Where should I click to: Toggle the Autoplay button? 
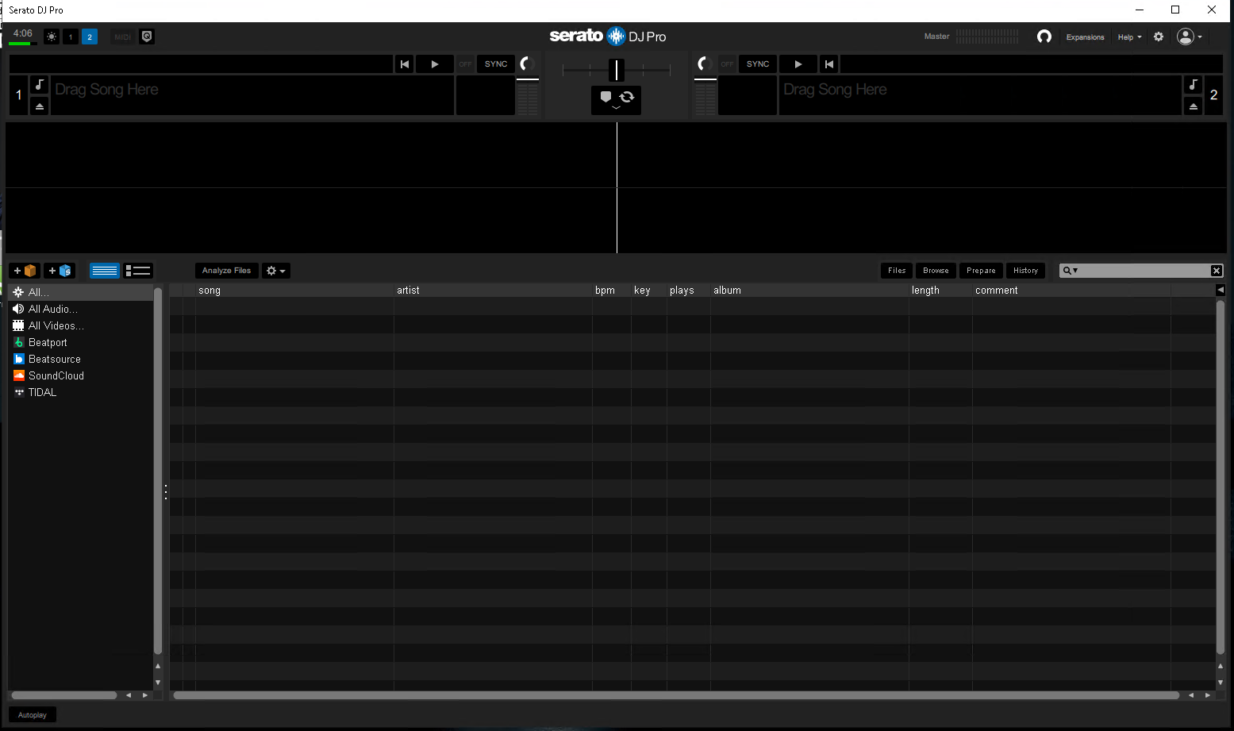[x=33, y=715]
